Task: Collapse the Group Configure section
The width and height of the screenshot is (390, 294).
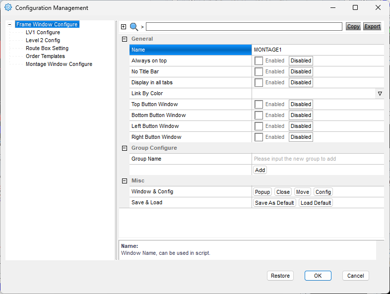Action: pyautogui.click(x=124, y=148)
